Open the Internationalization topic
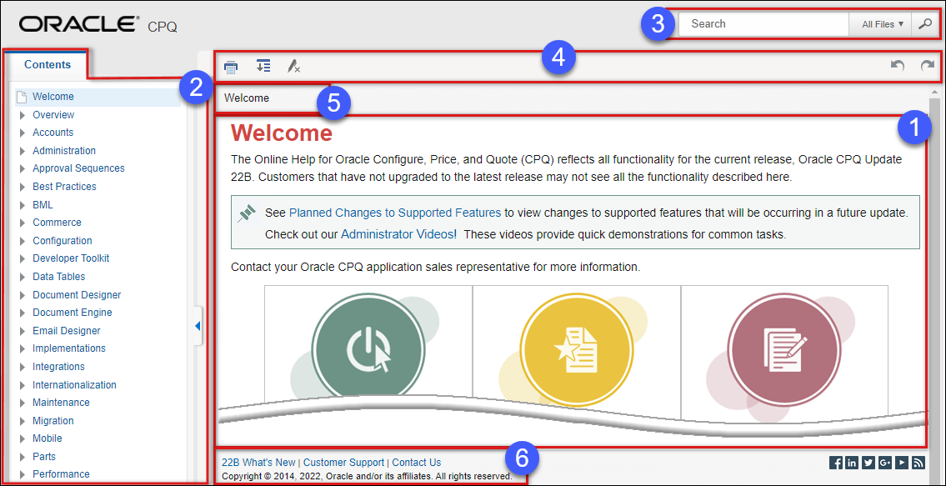Viewport: 946px width, 486px height. click(74, 384)
